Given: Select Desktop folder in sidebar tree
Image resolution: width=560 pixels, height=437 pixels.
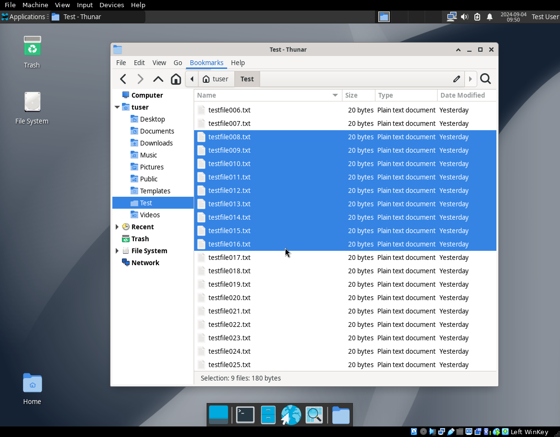Looking at the screenshot, I should pos(152,119).
